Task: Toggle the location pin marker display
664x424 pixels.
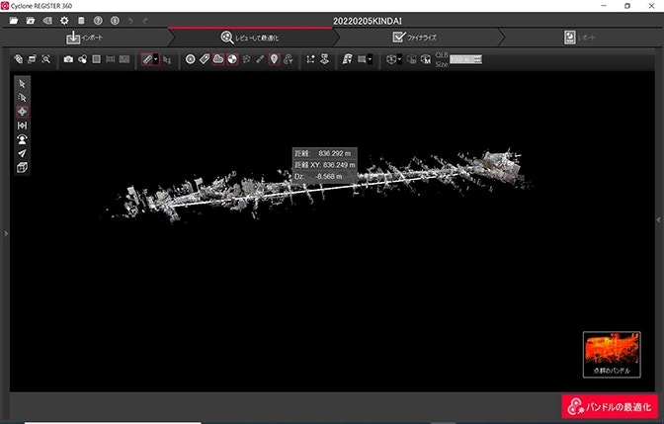Action: [274, 59]
